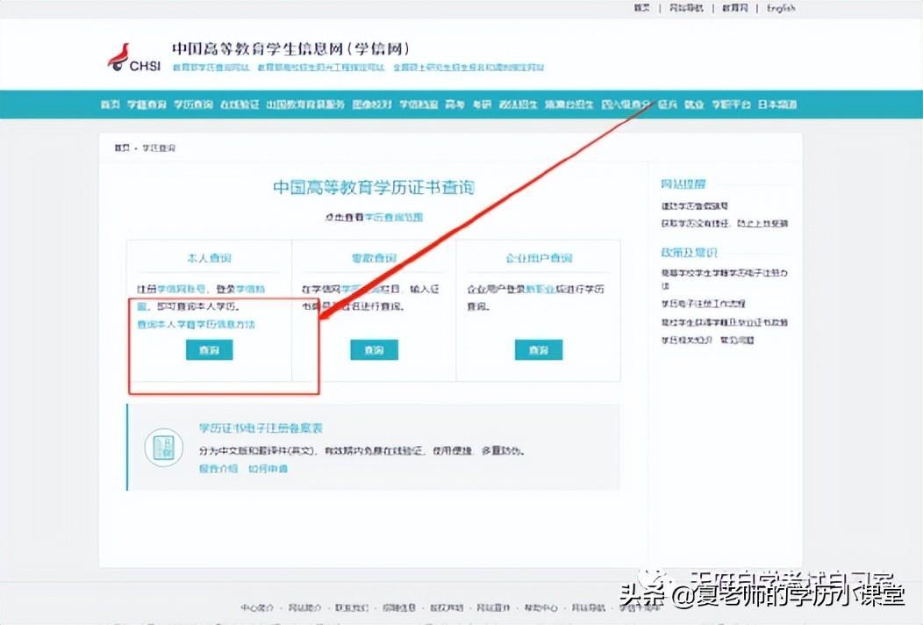Go to 高考 navigation item
The height and width of the screenshot is (625, 923).
pos(454,104)
